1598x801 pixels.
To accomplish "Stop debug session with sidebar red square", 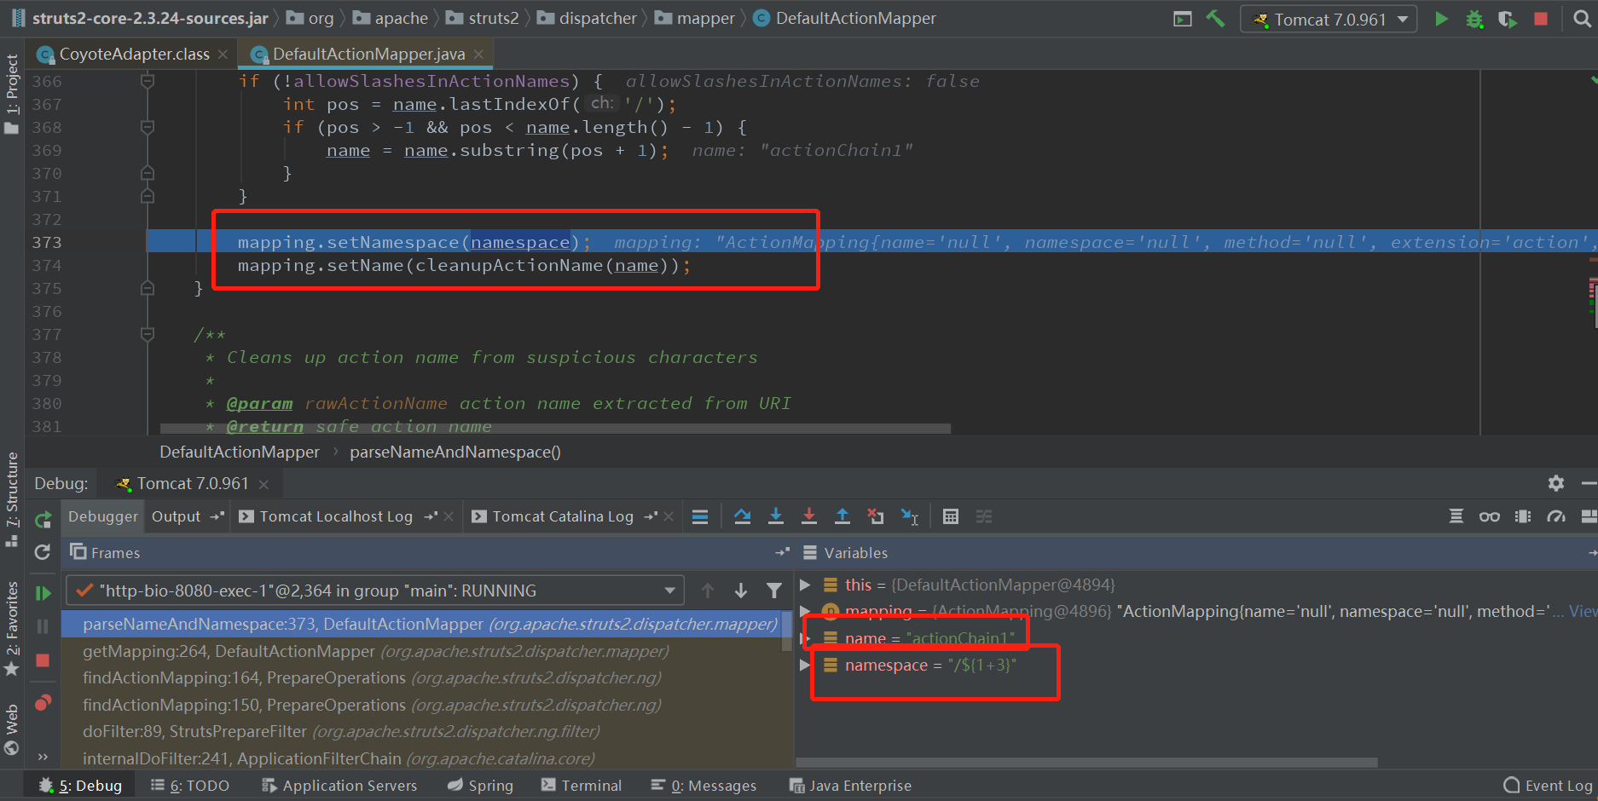I will [43, 660].
